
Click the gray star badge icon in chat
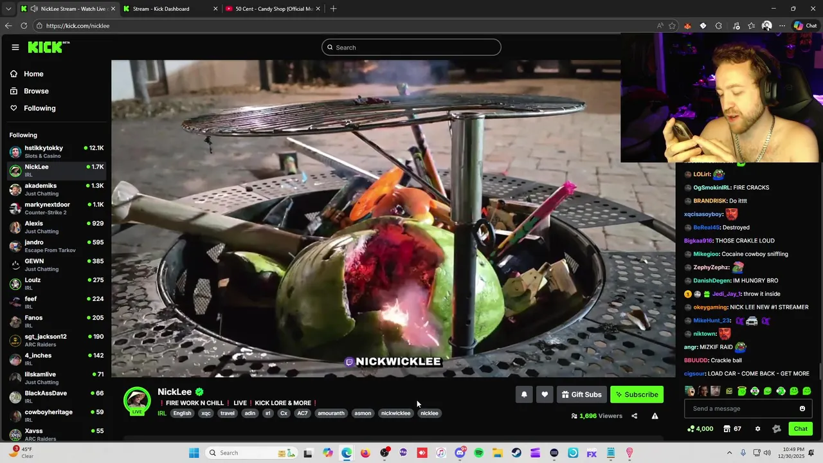[776, 429]
